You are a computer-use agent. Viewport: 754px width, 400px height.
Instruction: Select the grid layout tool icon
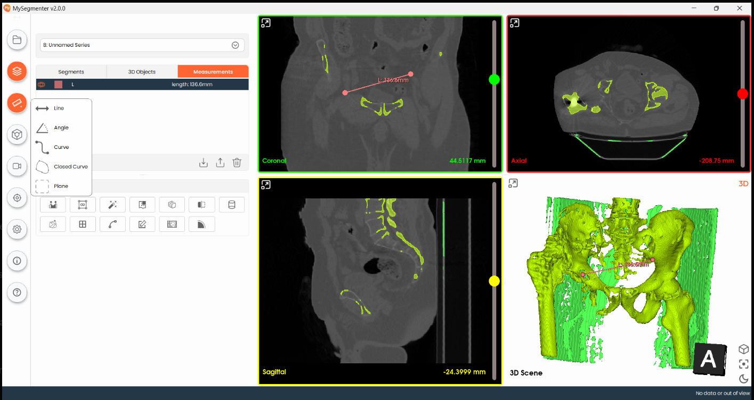(x=83, y=224)
